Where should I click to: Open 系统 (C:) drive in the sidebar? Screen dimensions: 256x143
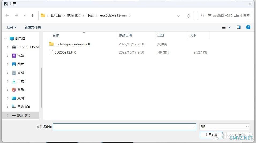pyautogui.click(x=24, y=107)
